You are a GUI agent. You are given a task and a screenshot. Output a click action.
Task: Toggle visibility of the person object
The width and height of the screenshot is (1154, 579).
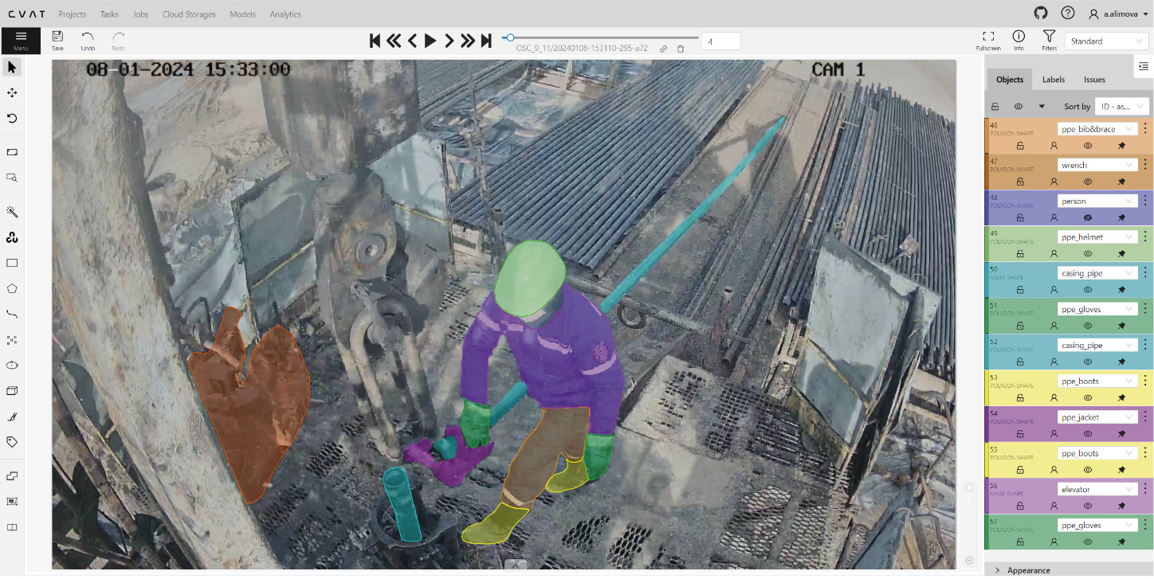pos(1087,217)
